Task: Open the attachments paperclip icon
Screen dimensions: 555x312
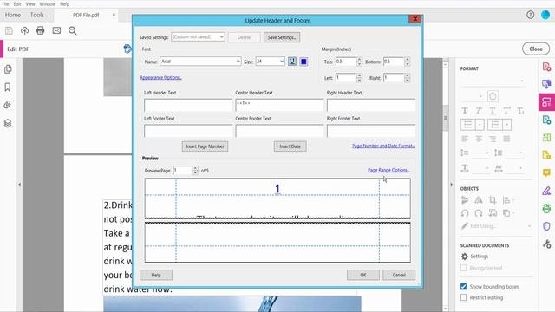Action: [8, 105]
